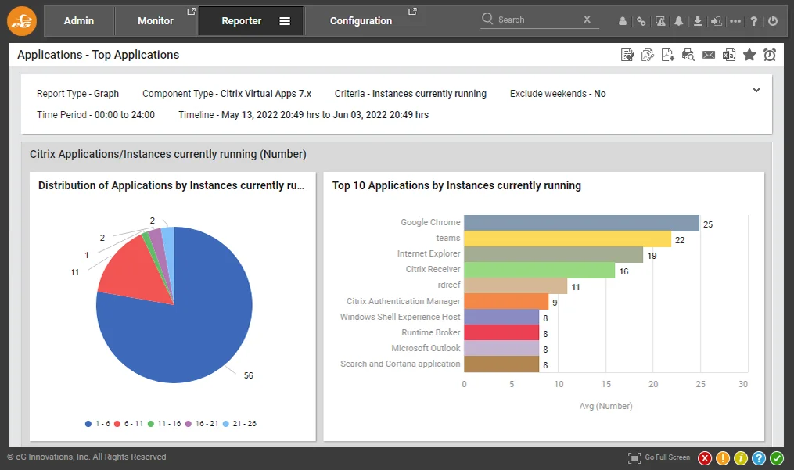Schedule the report with alarm clock icon
The image size is (794, 470).
[770, 55]
